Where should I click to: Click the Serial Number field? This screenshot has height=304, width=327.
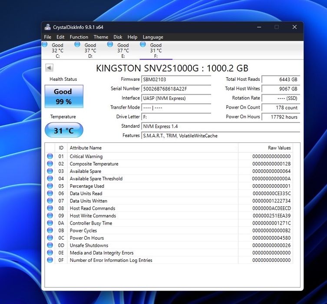[x=176, y=89]
